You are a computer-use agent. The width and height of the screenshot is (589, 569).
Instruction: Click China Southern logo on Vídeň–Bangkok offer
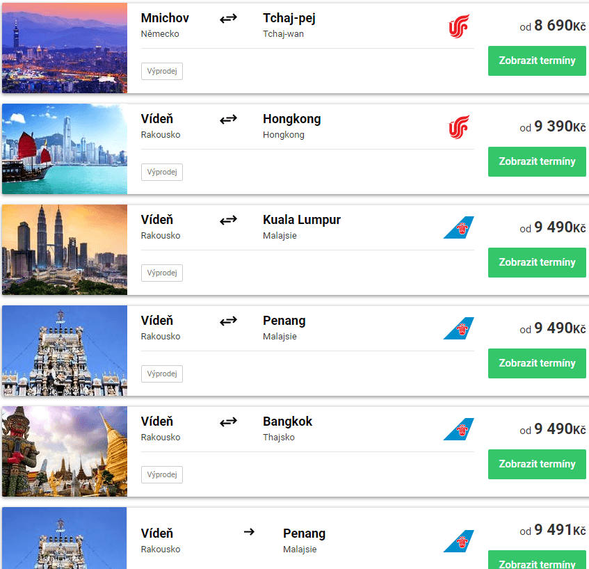458,429
